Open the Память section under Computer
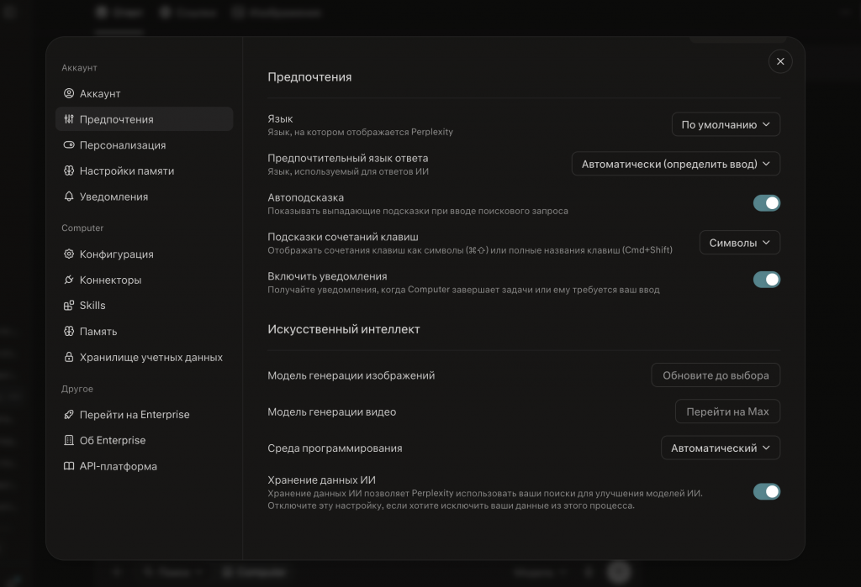This screenshot has width=861, height=587. tap(145, 332)
